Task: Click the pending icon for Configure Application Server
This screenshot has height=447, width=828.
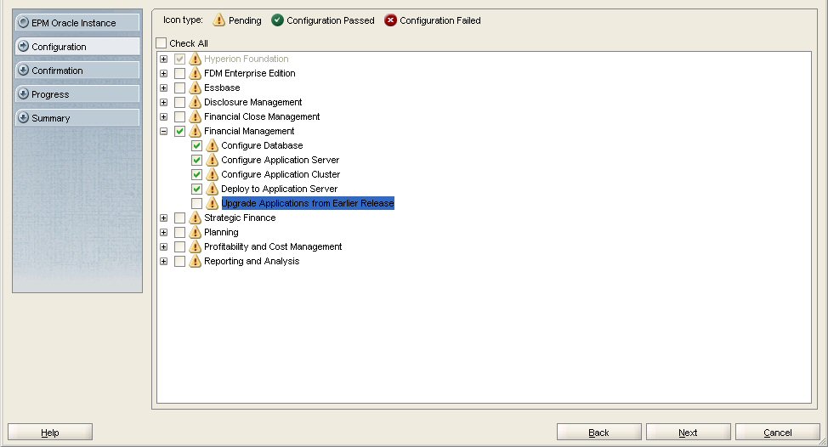Action: click(213, 160)
